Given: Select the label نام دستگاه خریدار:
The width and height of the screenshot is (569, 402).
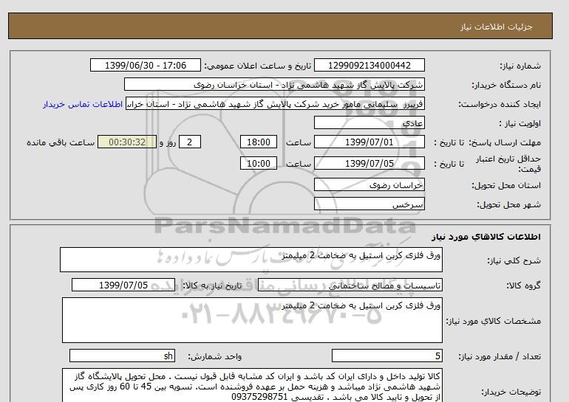Looking at the screenshot, I should click(506, 85).
